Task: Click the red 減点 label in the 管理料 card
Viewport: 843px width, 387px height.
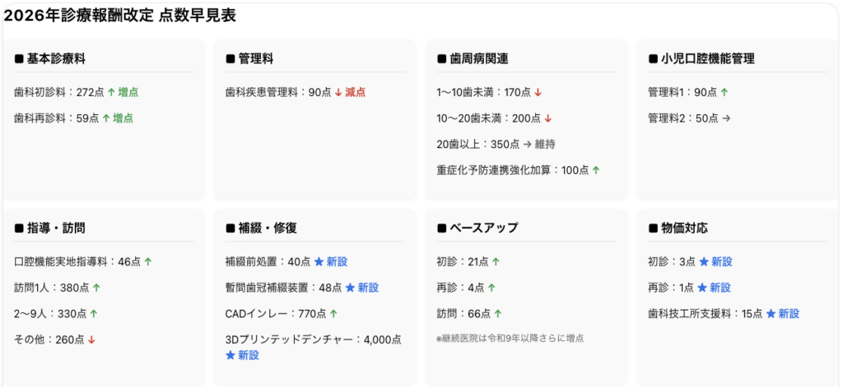Action: point(355,93)
